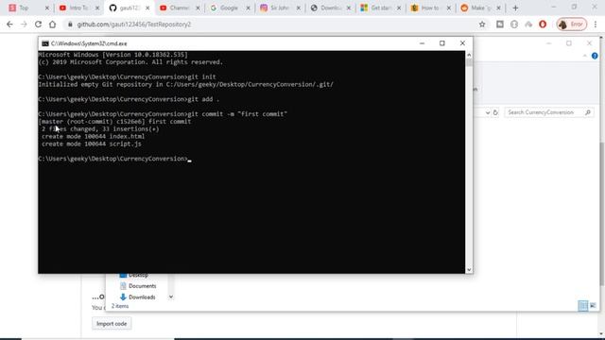
Task: Maximize the cmd.exe window
Action: click(442, 43)
